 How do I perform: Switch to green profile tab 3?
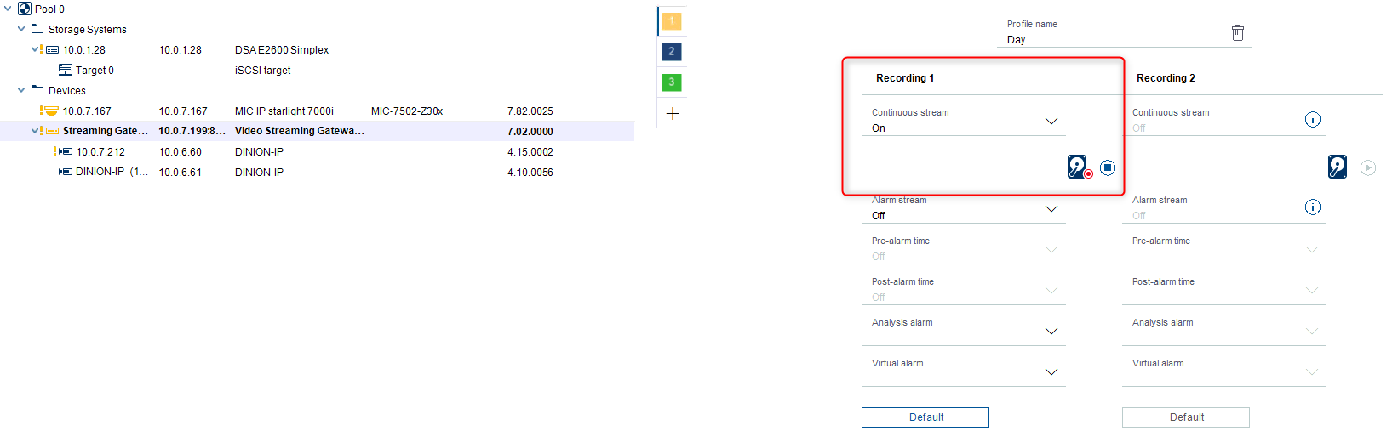(672, 82)
